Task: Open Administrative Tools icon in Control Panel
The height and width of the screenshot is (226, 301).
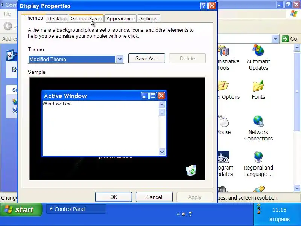Action: click(228, 58)
